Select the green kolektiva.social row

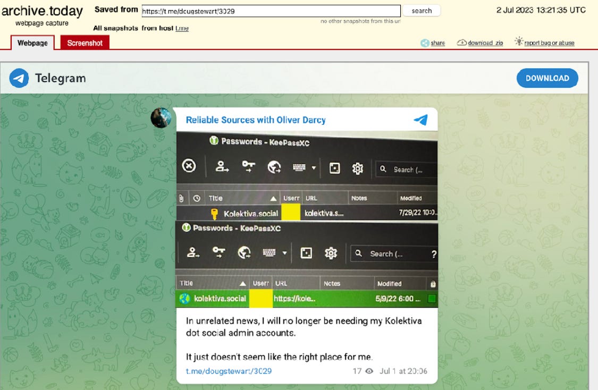pos(307,299)
